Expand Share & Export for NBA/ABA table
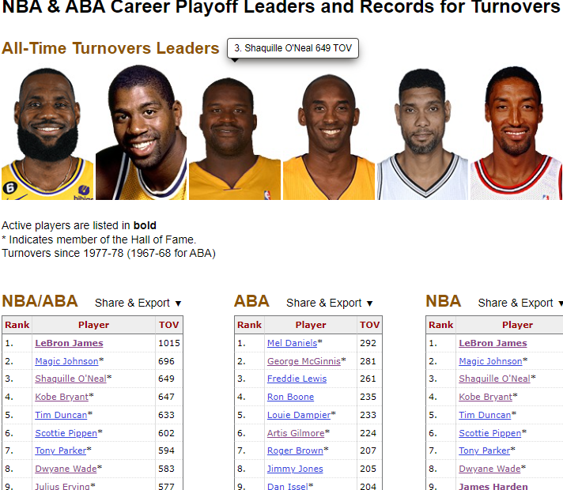This screenshot has height=490, width=563. [x=138, y=303]
